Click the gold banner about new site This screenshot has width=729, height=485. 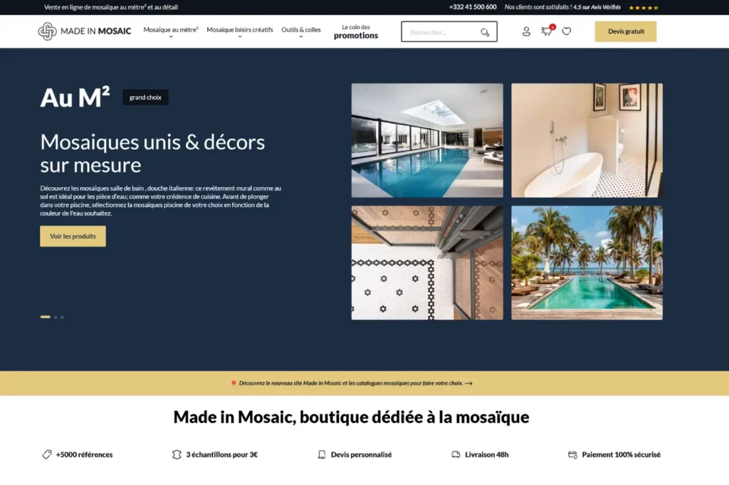[x=352, y=383]
